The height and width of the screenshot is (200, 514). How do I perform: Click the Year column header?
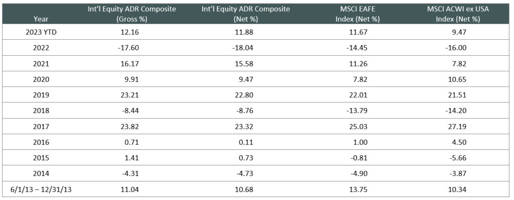41,19
